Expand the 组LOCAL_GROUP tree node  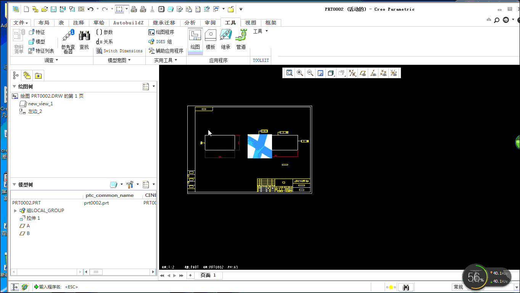(15, 211)
